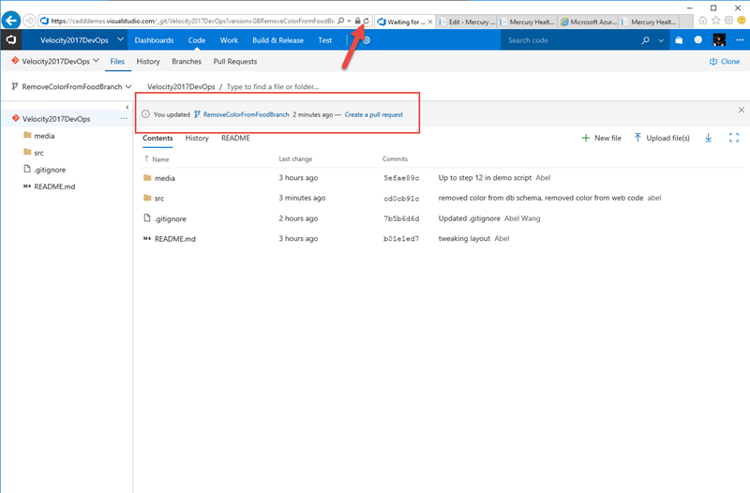
Task: Open the Pull Requests page
Action: [x=235, y=61]
